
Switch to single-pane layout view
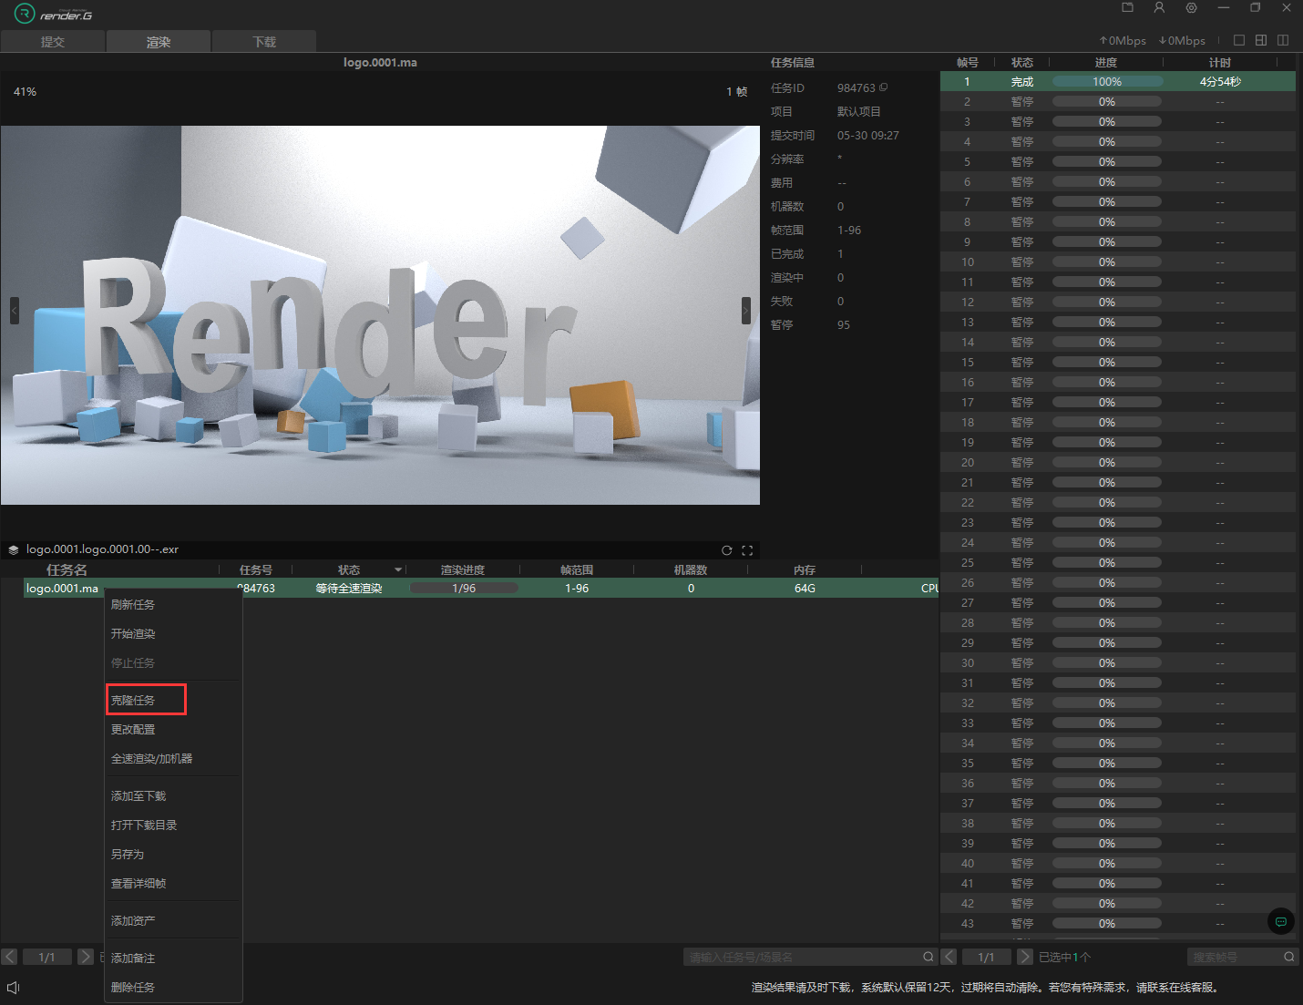pyautogui.click(x=1239, y=40)
